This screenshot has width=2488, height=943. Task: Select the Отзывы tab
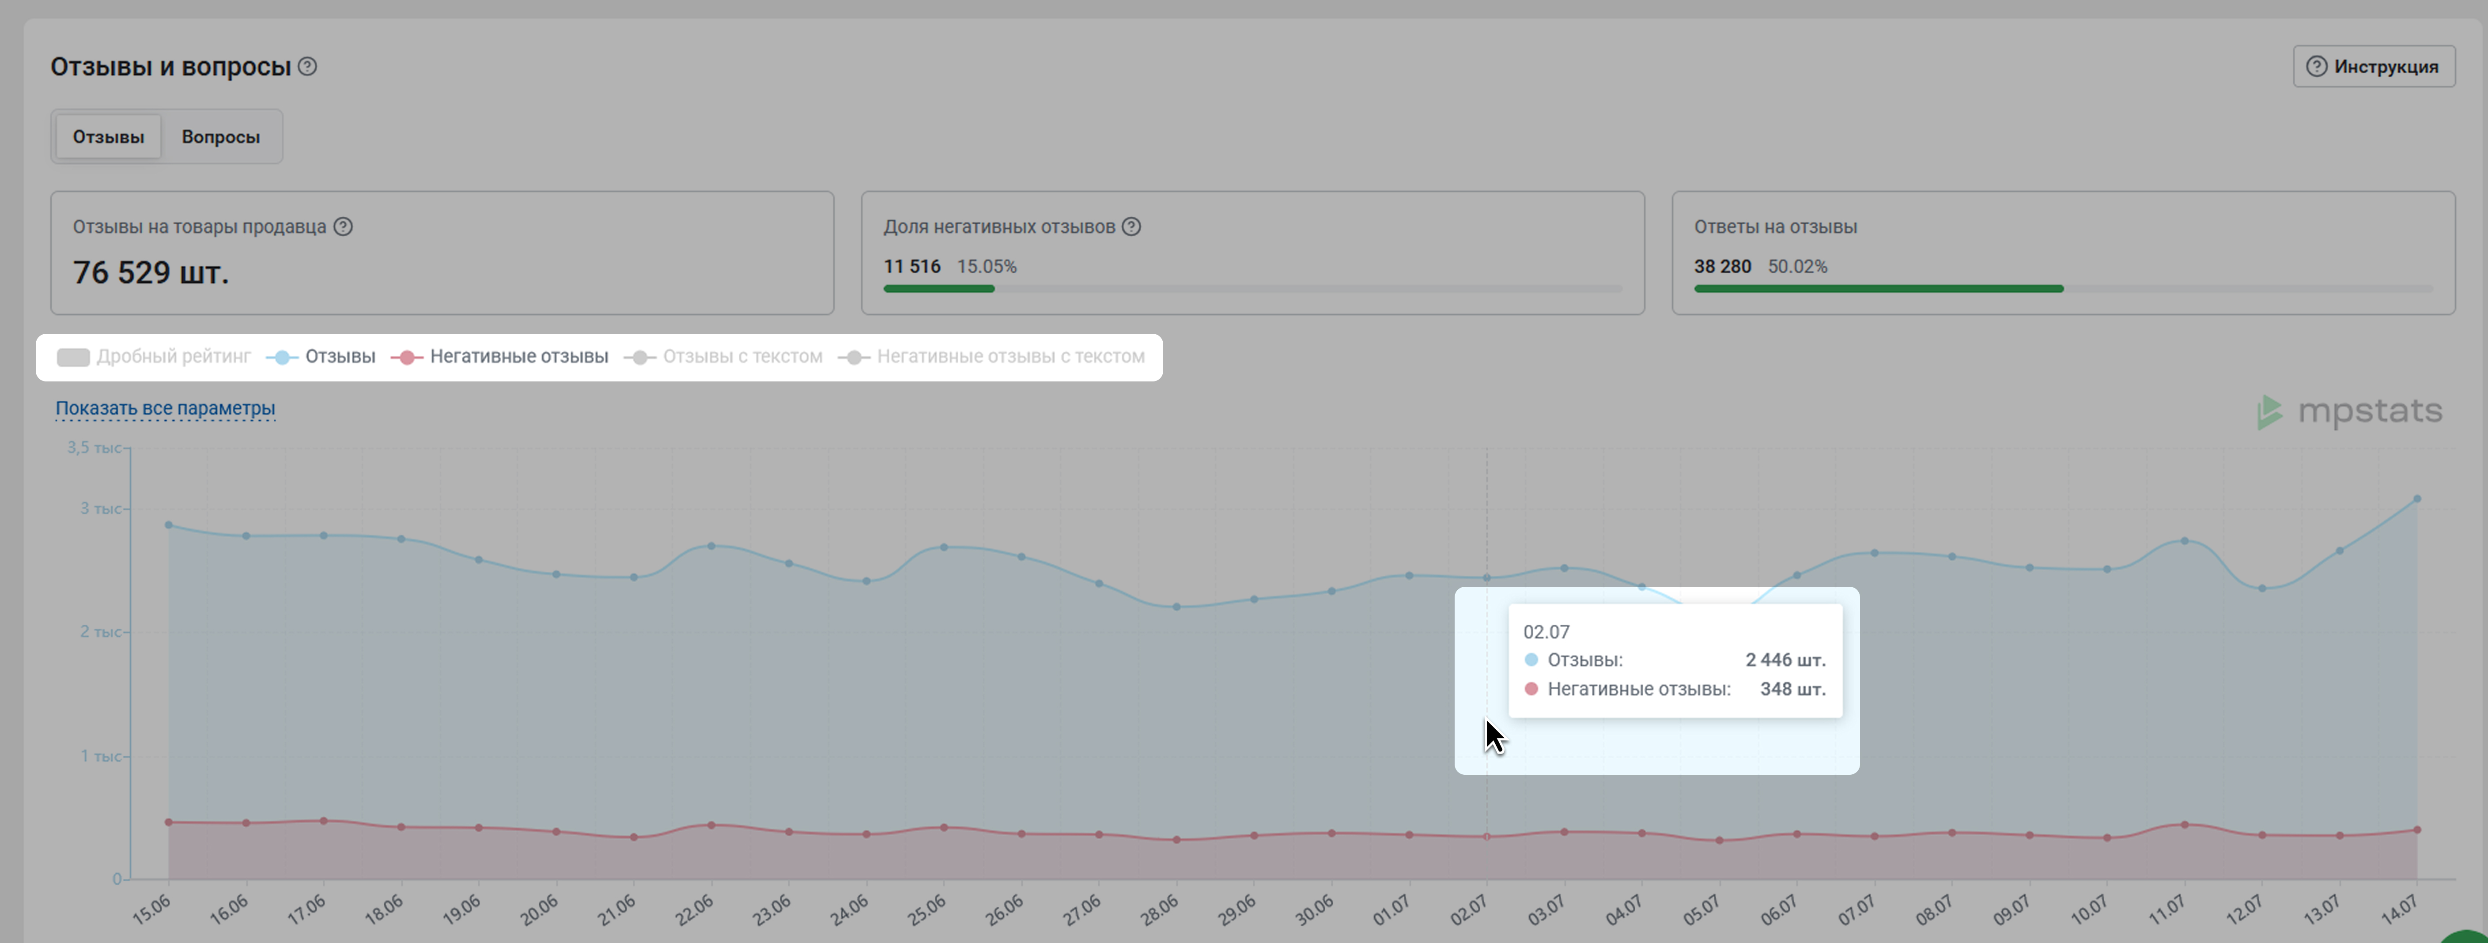coord(108,137)
